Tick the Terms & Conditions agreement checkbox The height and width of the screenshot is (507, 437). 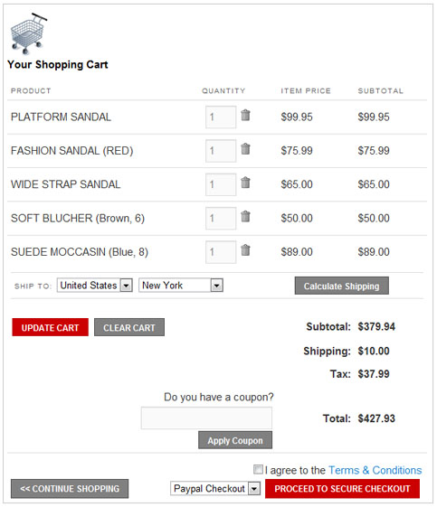258,469
